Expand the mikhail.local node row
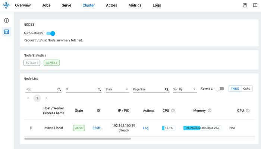The image size is (261, 149). pos(31,128)
